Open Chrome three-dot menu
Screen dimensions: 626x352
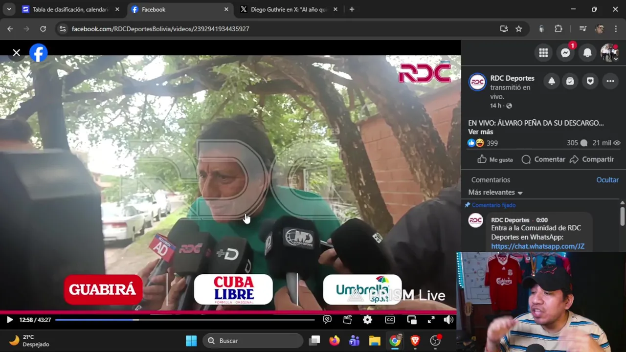[615, 29]
